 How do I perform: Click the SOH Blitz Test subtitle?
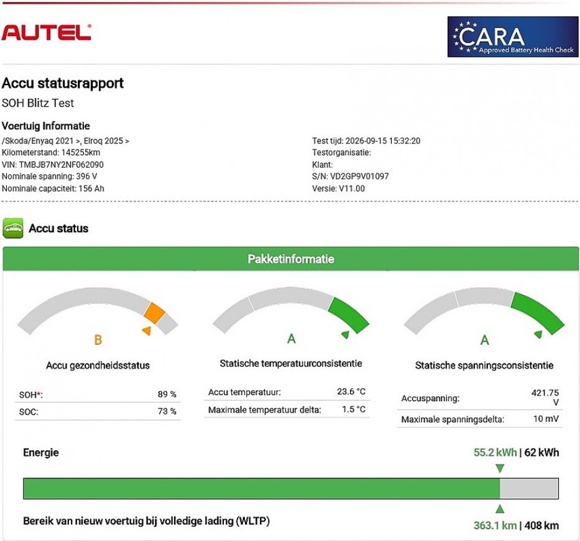[x=38, y=103]
